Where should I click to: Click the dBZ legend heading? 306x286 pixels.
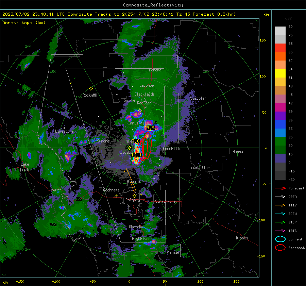click(288, 18)
